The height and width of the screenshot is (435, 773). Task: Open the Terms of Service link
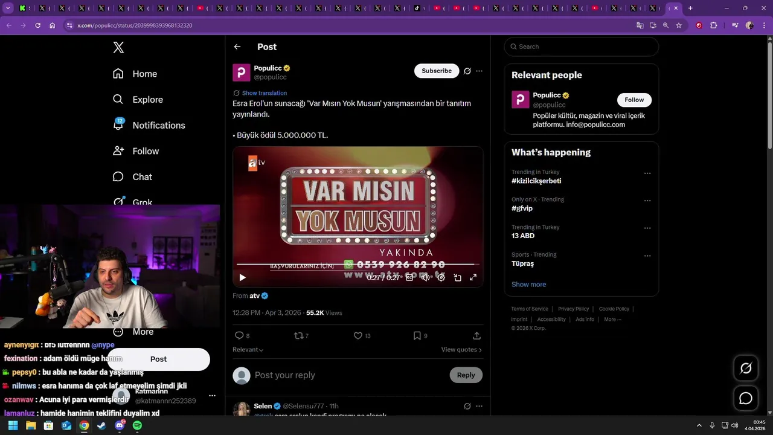click(530, 309)
